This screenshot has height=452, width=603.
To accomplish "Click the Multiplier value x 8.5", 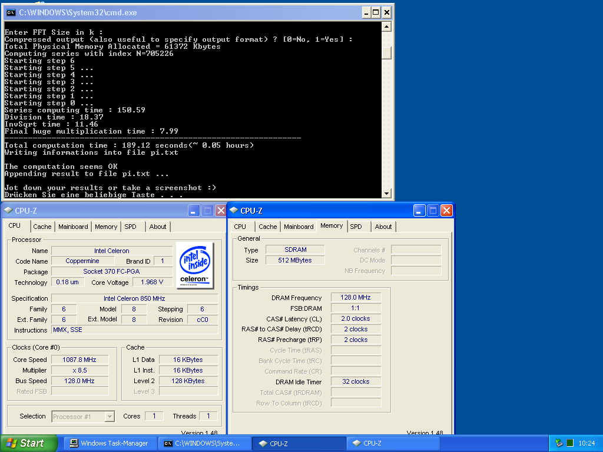I will 79,370.
